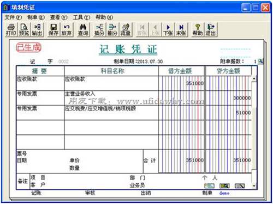The width and height of the screenshot is (273, 204).
Task: Open the 文件 (File) menu
Action: [13, 17]
